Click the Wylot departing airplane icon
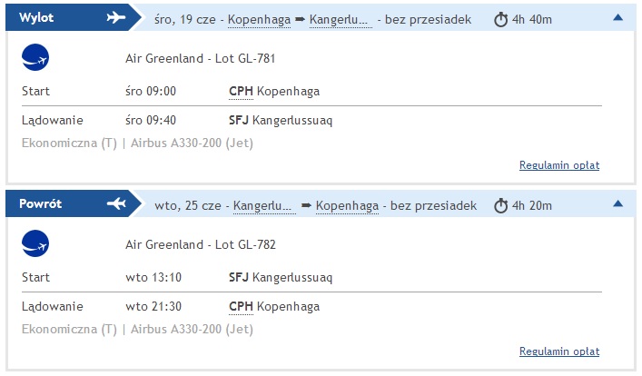Viewport: 642px width, 376px height. pyautogui.click(x=116, y=17)
